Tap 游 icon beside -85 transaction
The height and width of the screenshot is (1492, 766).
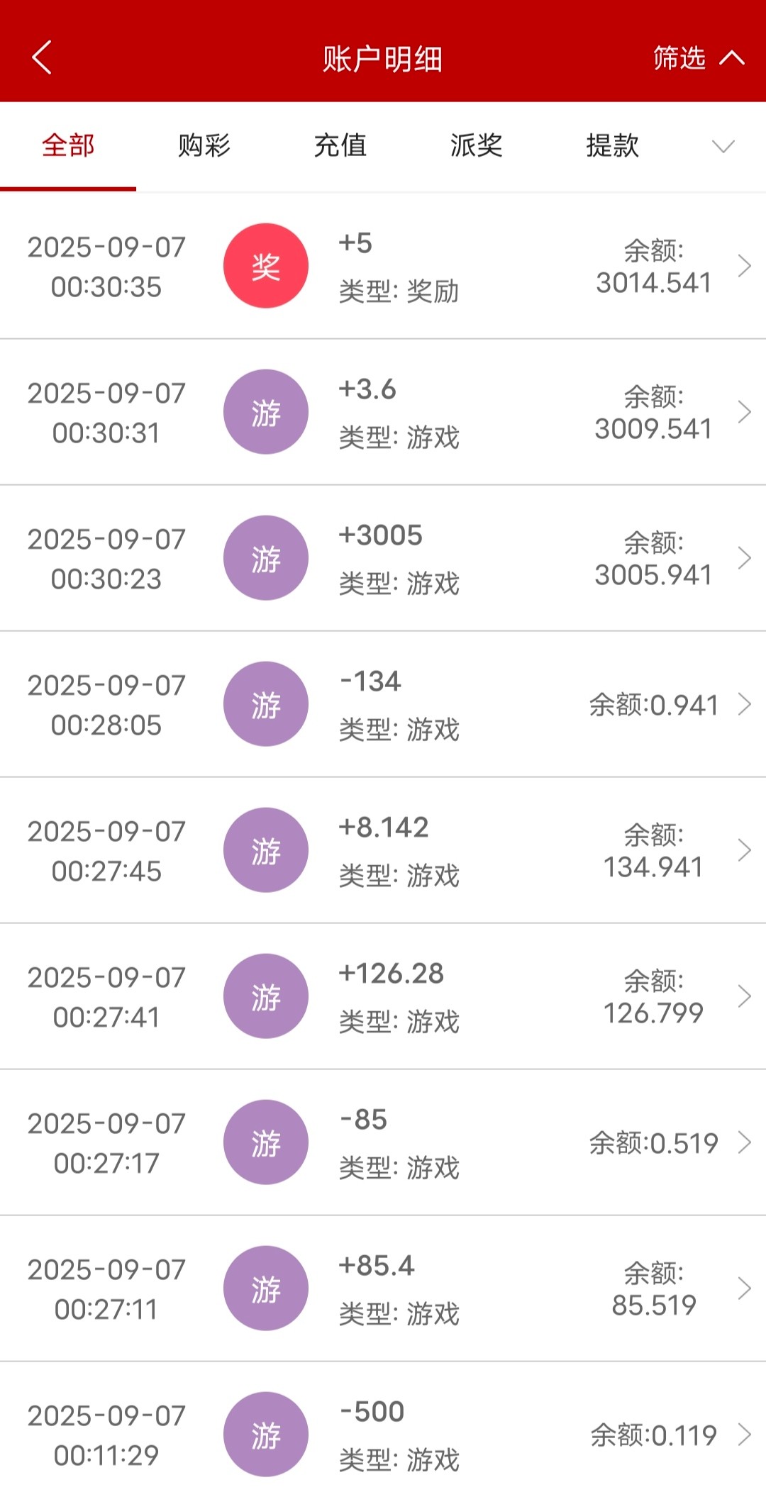(x=266, y=1142)
